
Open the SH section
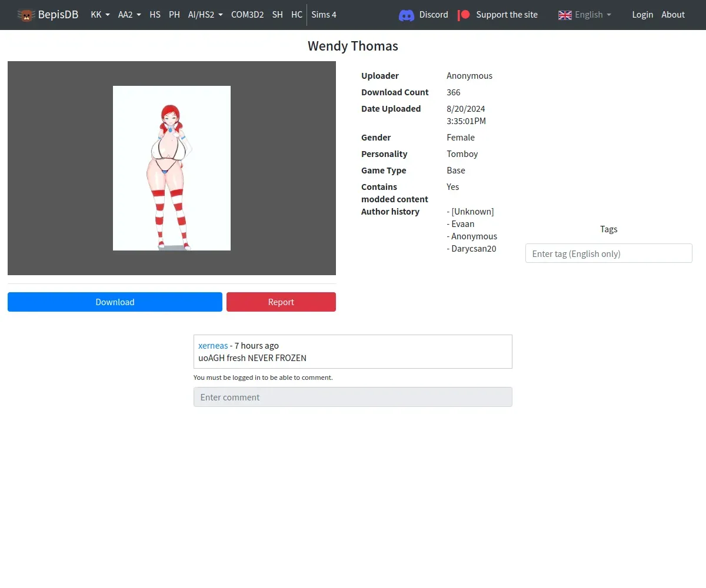point(278,15)
